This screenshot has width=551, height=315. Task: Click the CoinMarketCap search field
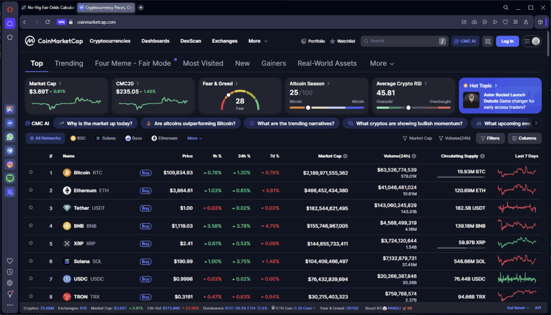tap(404, 41)
